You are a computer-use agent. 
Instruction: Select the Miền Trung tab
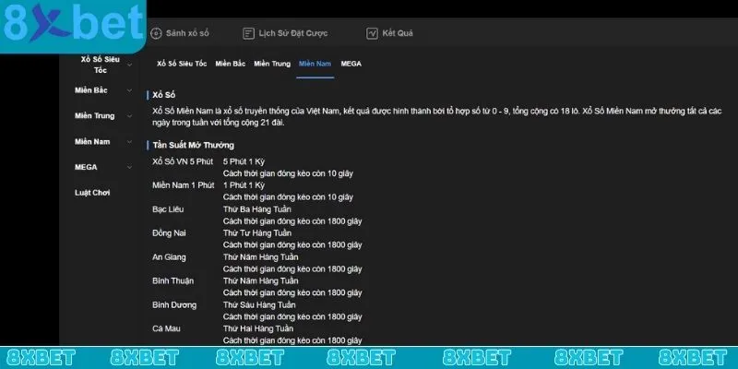(272, 64)
